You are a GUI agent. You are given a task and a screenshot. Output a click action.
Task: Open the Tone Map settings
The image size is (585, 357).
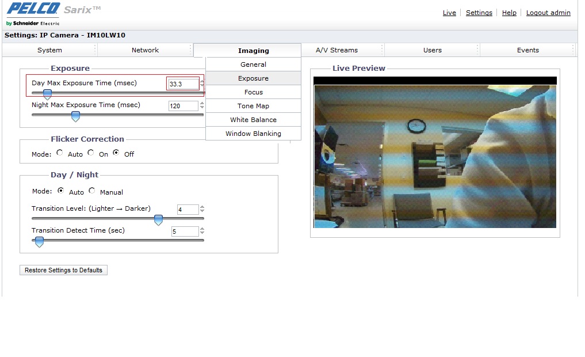[x=253, y=105]
